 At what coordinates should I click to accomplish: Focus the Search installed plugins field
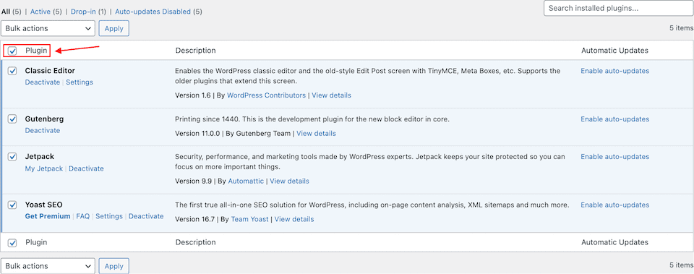click(x=618, y=8)
